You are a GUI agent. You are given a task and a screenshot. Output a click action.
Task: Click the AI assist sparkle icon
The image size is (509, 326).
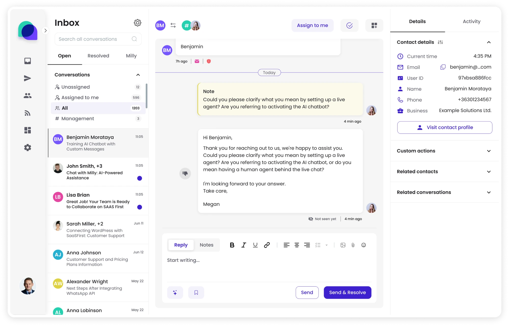(175, 293)
